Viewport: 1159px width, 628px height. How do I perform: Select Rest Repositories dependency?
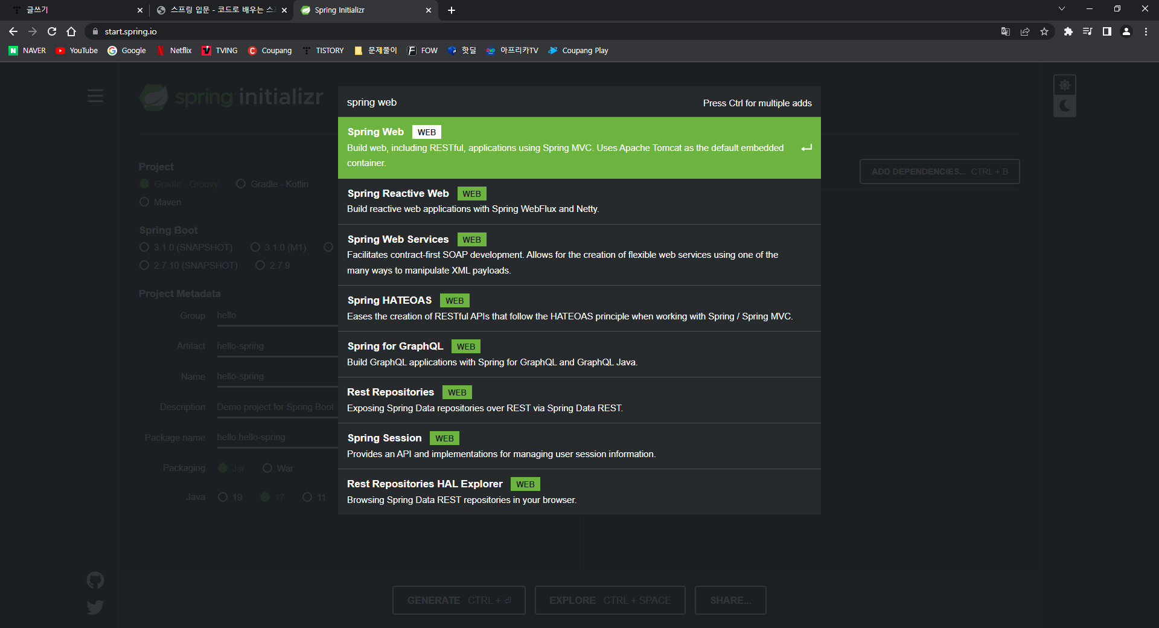click(x=579, y=400)
